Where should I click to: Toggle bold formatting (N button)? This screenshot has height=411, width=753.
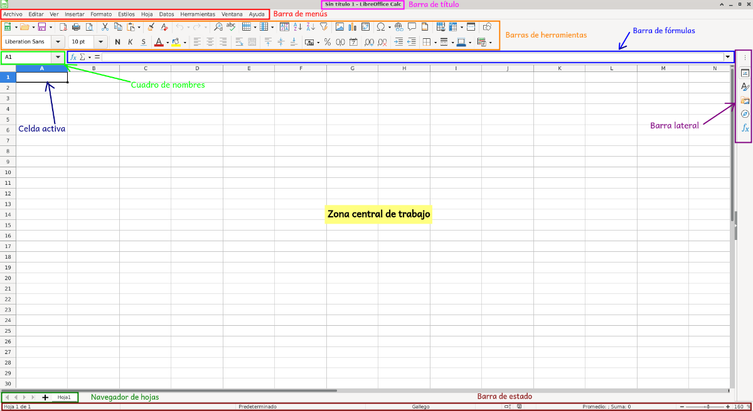pos(117,43)
